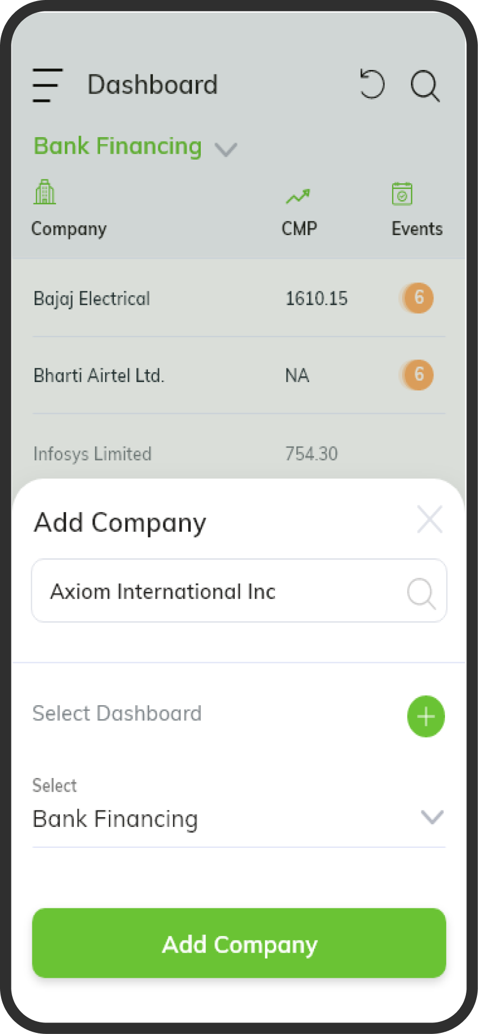This screenshot has width=478, height=1034.
Task: Select the Bharti Airtel Ltd. row
Action: point(239,375)
